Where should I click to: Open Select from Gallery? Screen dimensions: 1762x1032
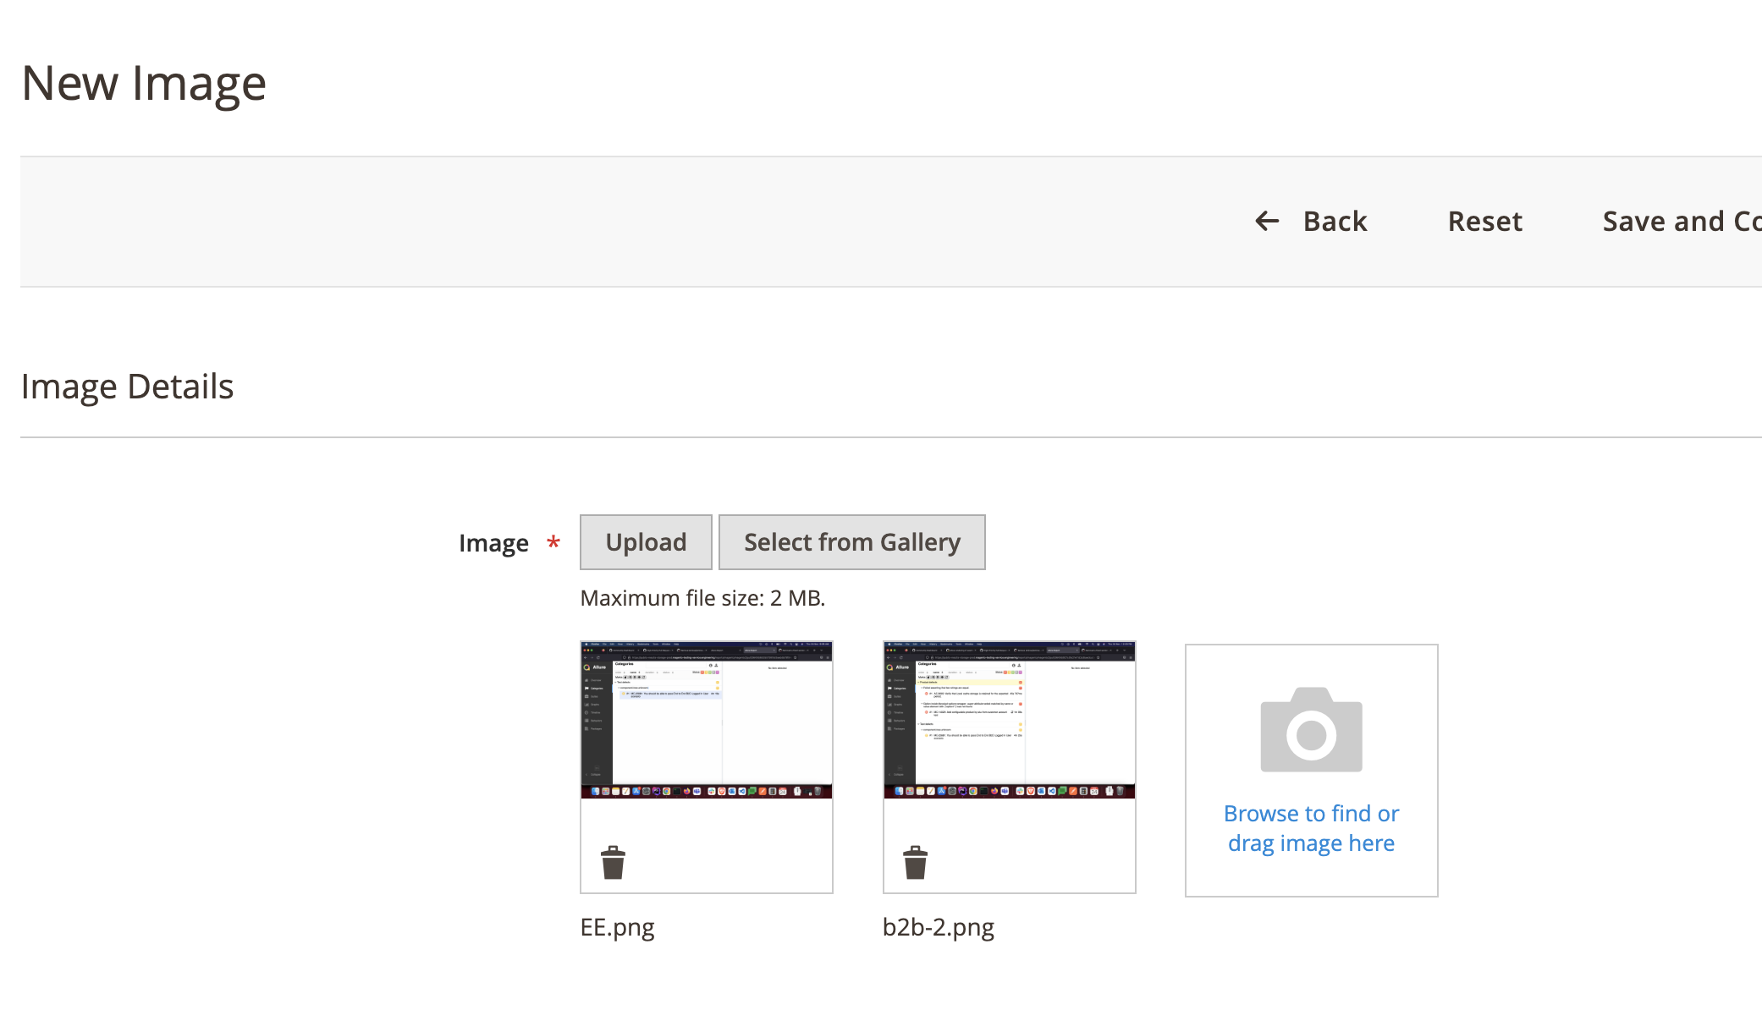point(851,542)
